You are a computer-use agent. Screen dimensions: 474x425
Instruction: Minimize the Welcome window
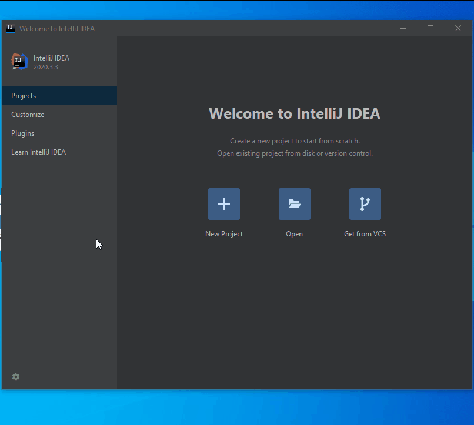tap(402, 28)
